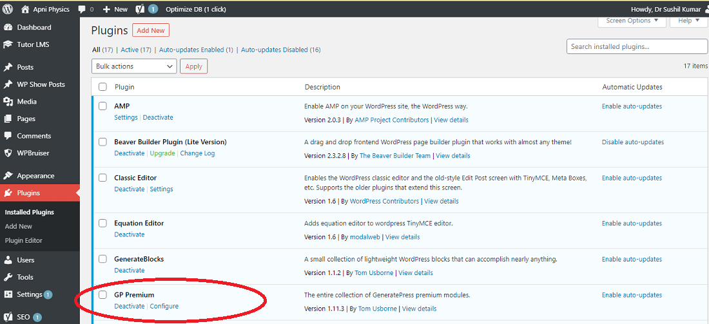
Task: Open the Bulk actions dropdown
Action: click(x=134, y=66)
